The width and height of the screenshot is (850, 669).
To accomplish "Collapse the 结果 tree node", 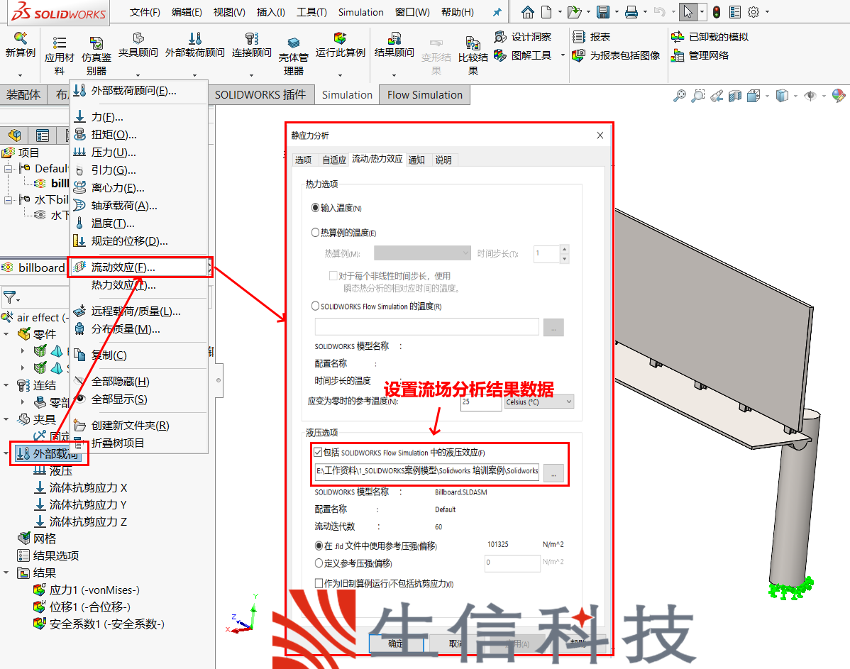I will coord(6,573).
